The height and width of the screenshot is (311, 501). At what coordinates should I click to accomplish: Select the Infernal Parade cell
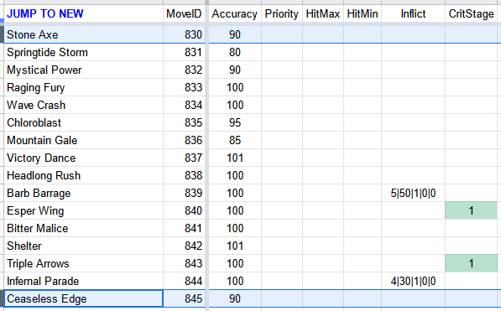pyautogui.click(x=83, y=281)
